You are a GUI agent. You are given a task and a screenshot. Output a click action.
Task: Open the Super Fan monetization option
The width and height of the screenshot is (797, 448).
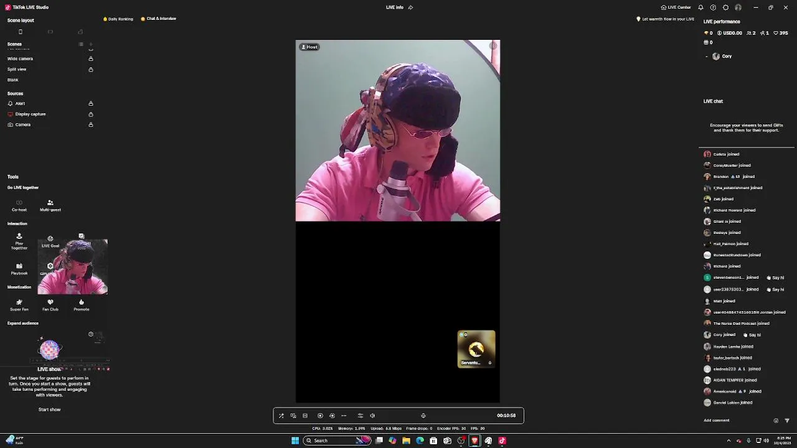tap(19, 305)
